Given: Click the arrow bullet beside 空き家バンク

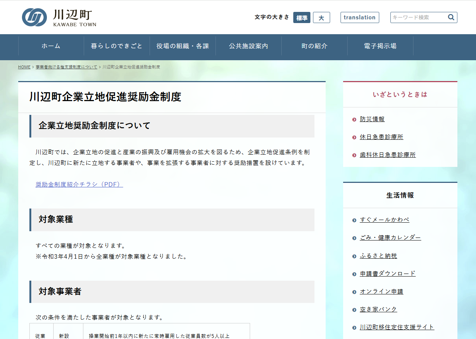Looking at the screenshot, I should point(354,310).
